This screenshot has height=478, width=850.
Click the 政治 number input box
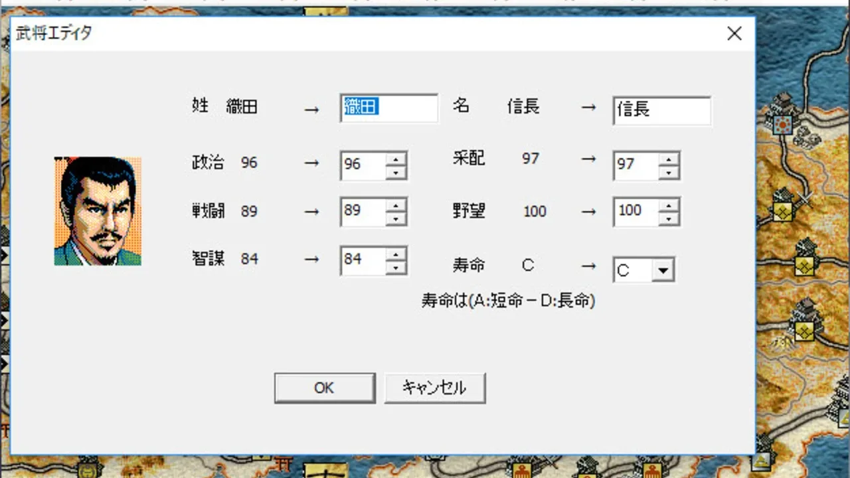[x=363, y=165]
